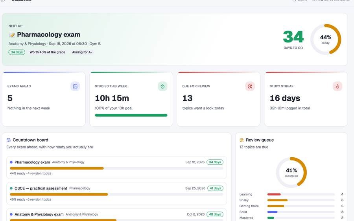Click the stopwatch icon in Studied This Week card
354x221 pixels.
[162, 86]
